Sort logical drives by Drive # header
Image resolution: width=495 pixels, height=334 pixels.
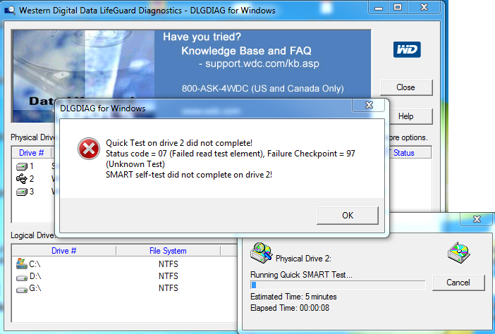(63, 251)
